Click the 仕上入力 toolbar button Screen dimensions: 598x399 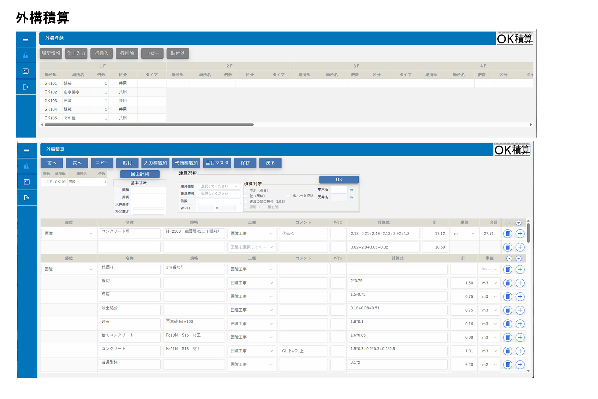76,53
